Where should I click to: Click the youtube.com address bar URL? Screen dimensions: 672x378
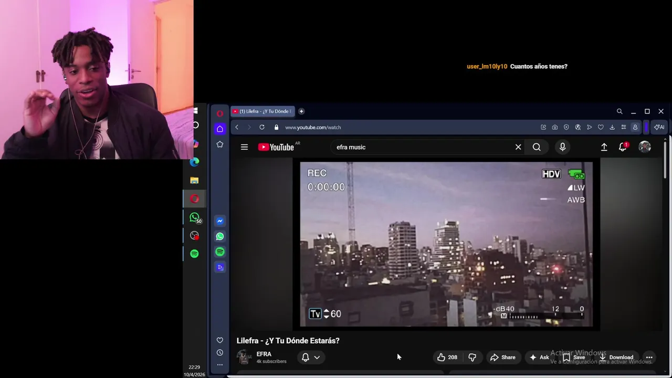[x=313, y=127]
